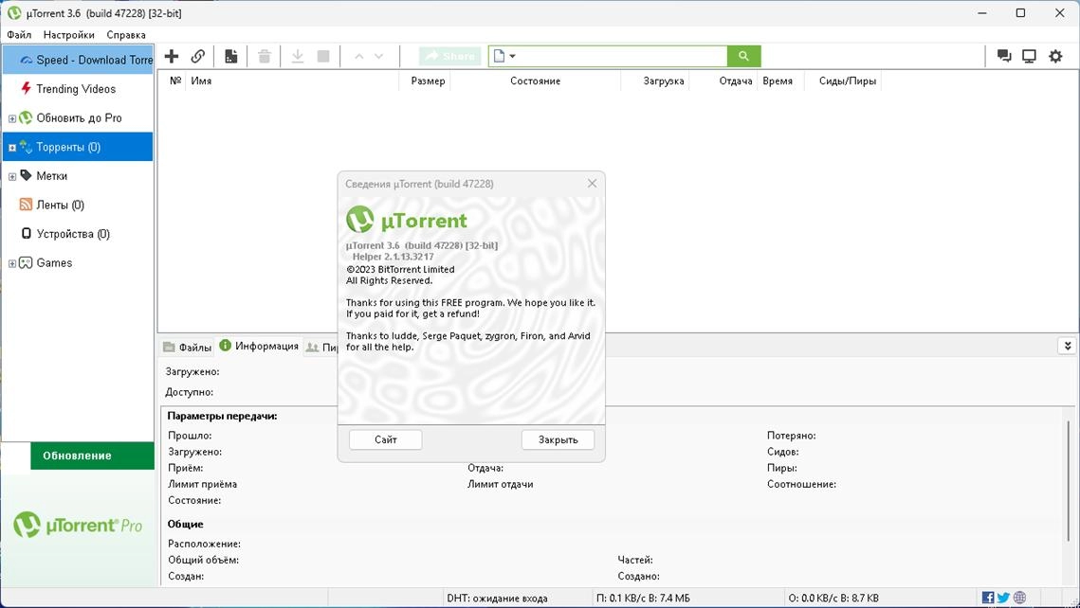Open Twitter icon in status bar
The image size is (1080, 608).
click(1003, 598)
